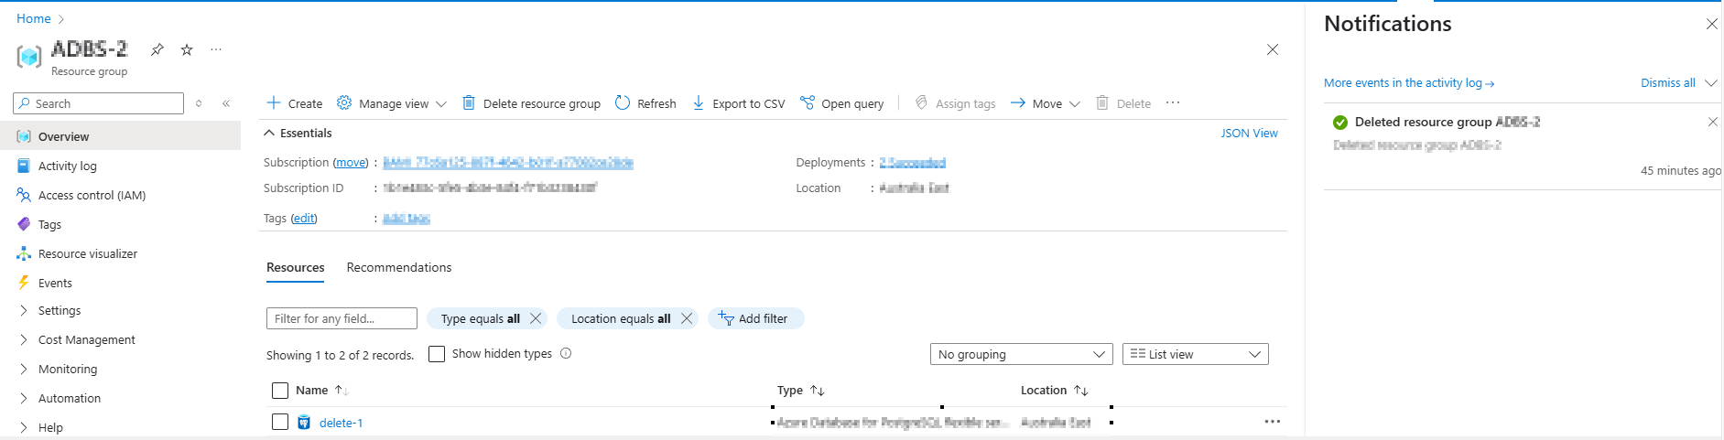Expand the Move dropdown chevron
The width and height of the screenshot is (1724, 440).
(x=1075, y=104)
